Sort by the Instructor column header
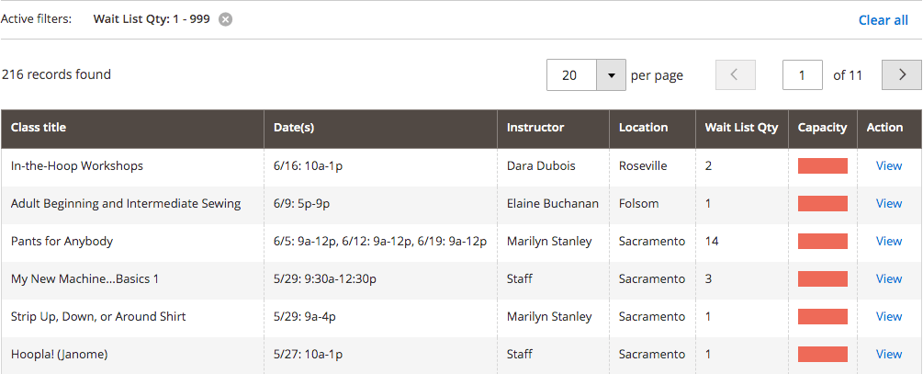Image resolution: width=923 pixels, height=374 pixels. (x=535, y=128)
